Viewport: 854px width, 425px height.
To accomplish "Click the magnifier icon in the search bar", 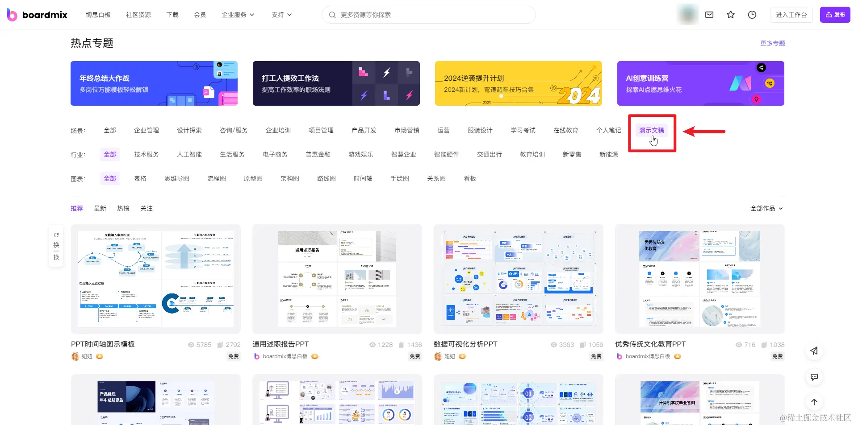I will point(332,14).
